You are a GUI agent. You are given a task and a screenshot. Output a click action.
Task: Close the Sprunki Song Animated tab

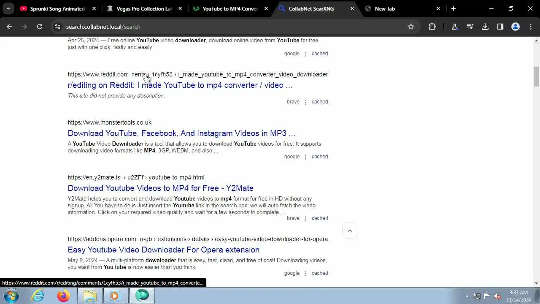point(94,8)
